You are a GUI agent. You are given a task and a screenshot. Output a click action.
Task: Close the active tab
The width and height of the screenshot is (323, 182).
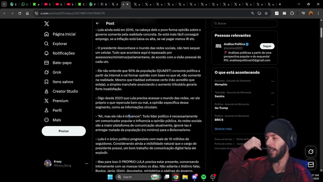coord(127,4)
